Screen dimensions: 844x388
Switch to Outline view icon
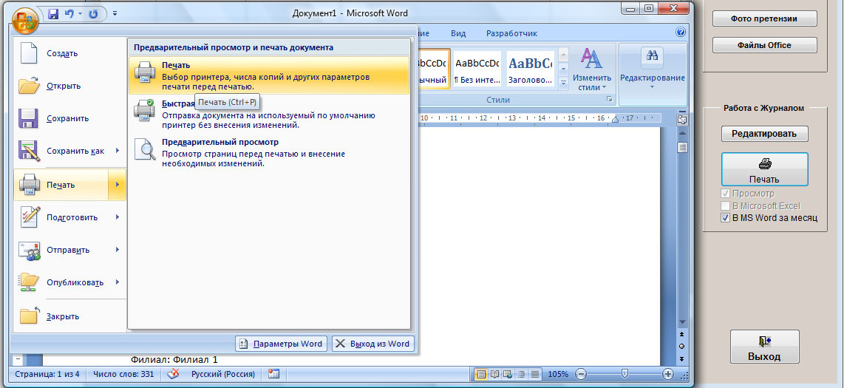[521, 374]
